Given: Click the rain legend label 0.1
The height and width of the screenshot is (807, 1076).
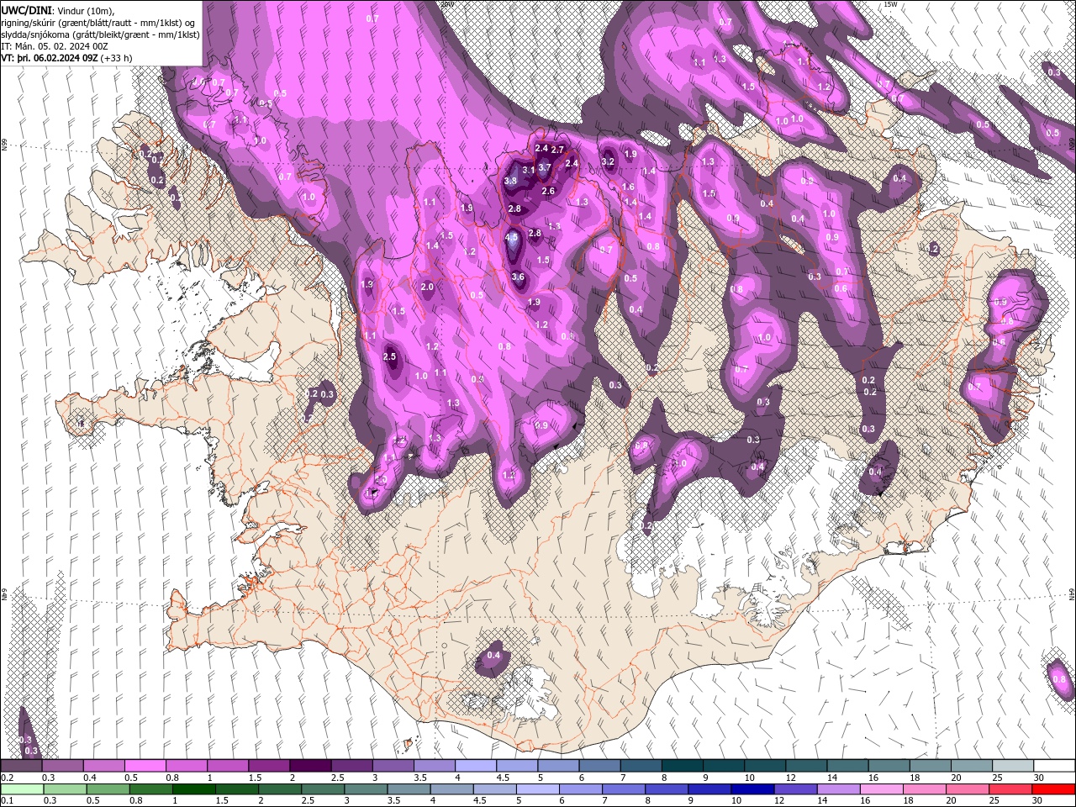Looking at the screenshot, I should click(x=6, y=801).
